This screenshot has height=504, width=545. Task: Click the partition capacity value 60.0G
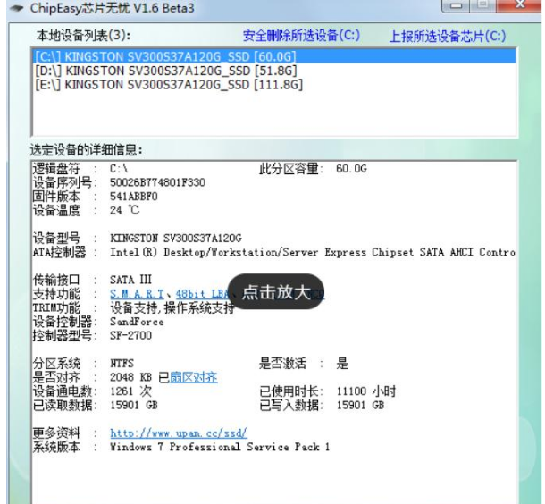(x=351, y=169)
